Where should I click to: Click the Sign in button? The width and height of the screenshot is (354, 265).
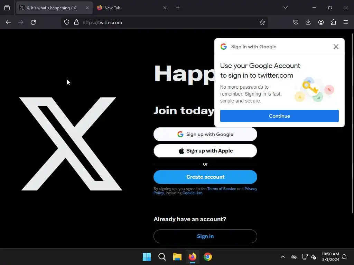point(205,236)
